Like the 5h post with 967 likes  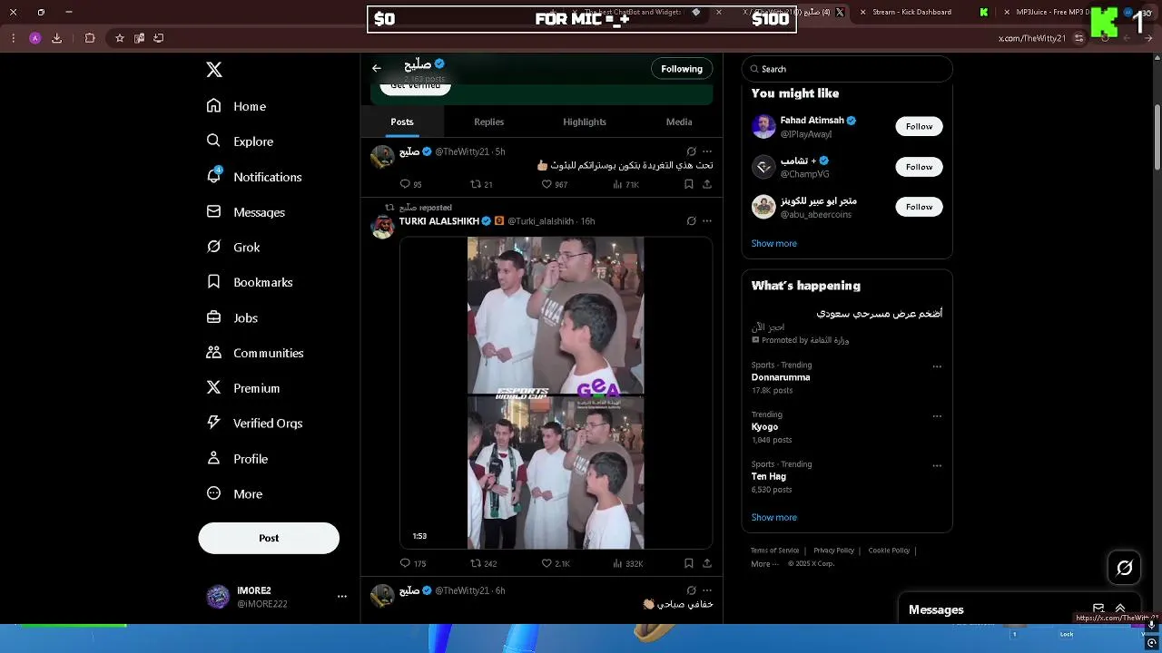tap(547, 184)
